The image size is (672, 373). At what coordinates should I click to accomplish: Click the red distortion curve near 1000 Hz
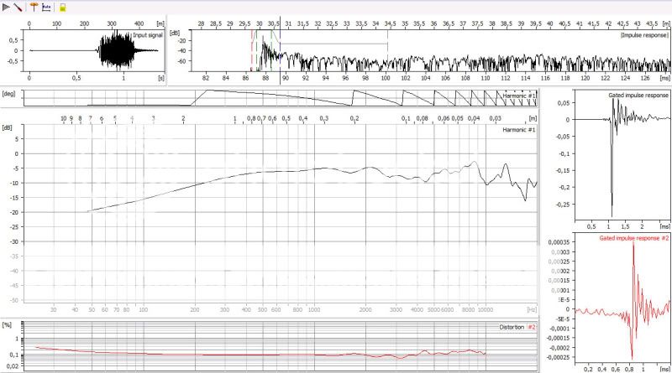coord(316,355)
